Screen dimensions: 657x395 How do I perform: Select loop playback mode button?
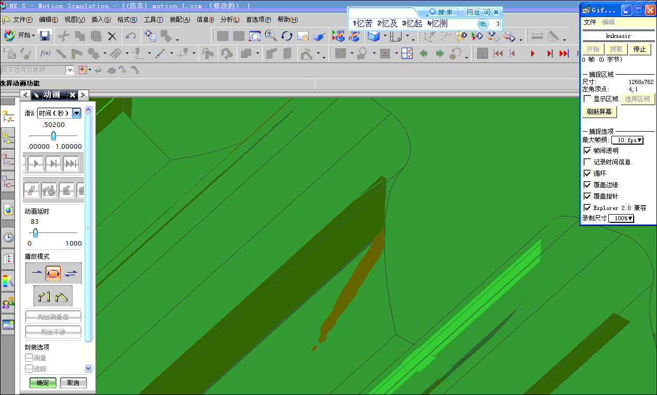pos(53,272)
